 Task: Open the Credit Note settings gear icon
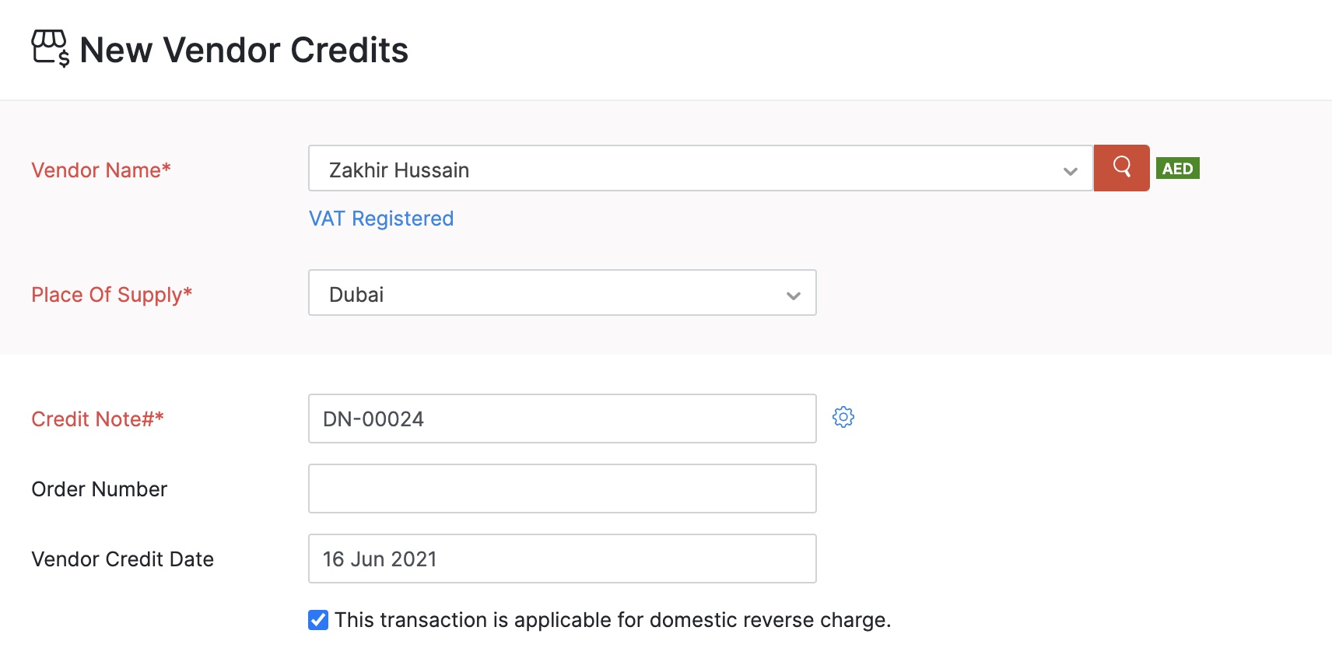[x=844, y=417]
